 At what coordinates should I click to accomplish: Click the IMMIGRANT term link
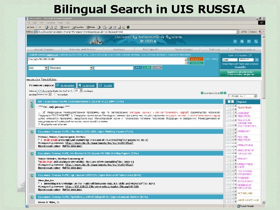click(244, 131)
